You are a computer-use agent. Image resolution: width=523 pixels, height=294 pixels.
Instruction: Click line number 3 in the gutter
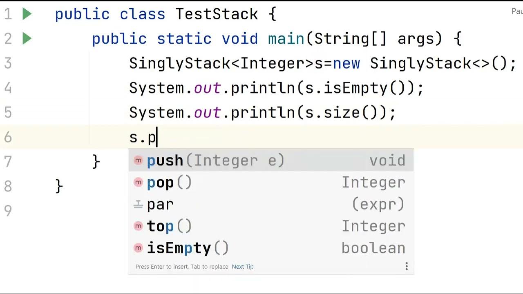(x=8, y=63)
